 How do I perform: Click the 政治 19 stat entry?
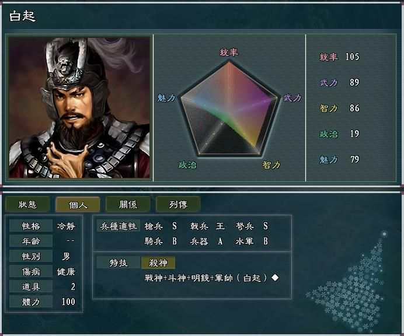point(340,134)
